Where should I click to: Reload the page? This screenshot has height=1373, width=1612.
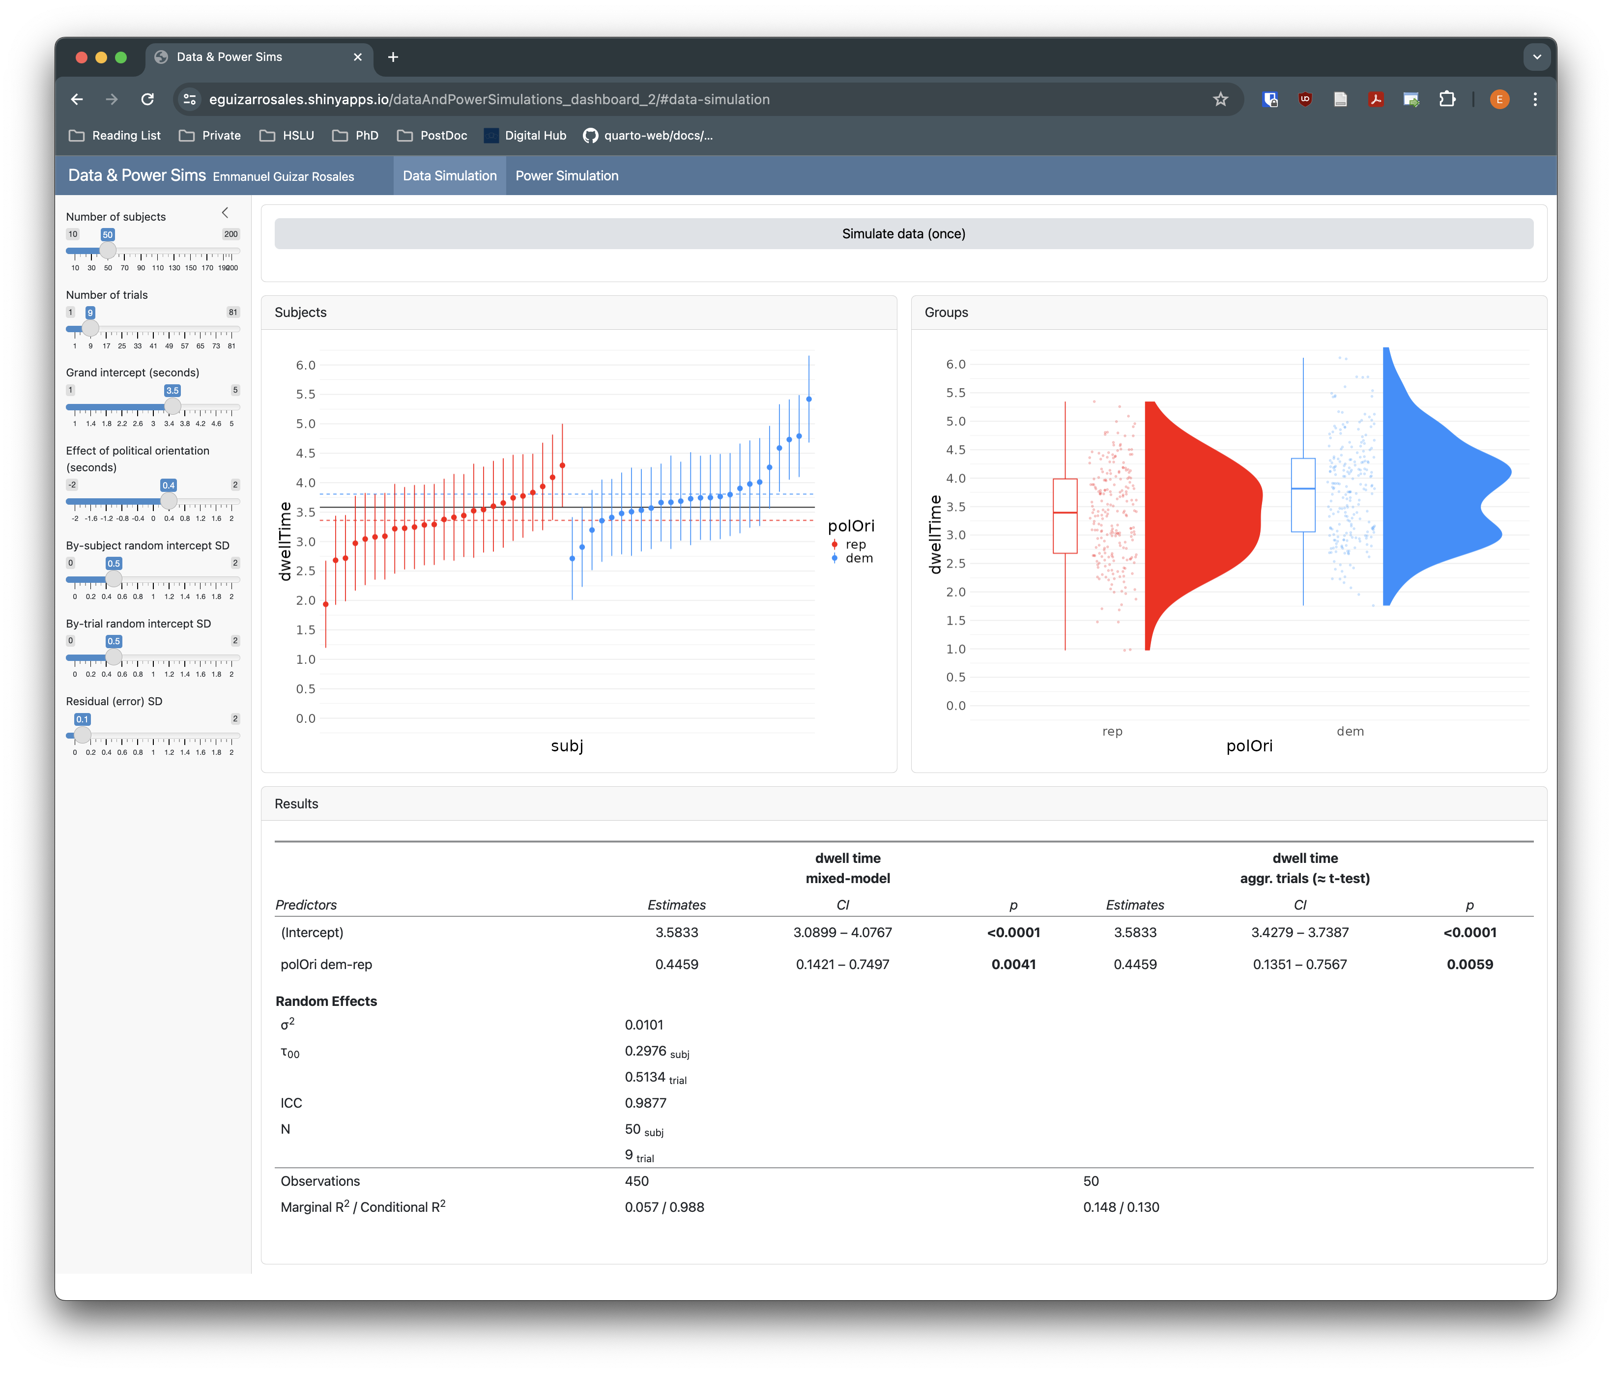(148, 99)
